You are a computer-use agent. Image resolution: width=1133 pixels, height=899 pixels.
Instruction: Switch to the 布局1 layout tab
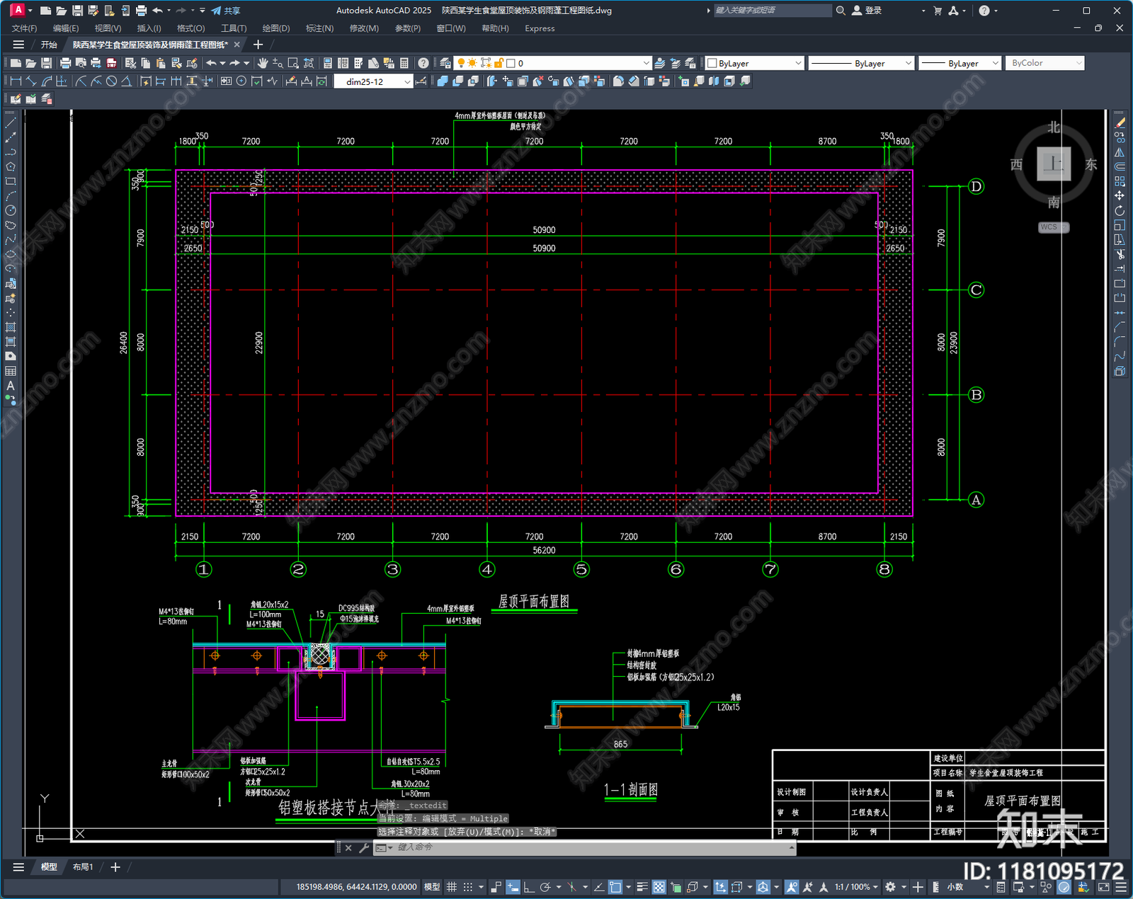click(83, 867)
